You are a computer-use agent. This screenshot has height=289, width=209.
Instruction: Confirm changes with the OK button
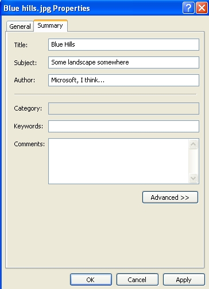click(x=91, y=280)
